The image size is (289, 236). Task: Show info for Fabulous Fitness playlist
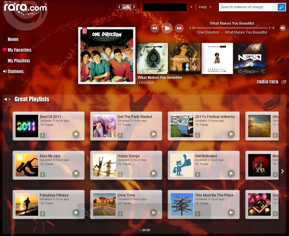pyautogui.click(x=43, y=214)
